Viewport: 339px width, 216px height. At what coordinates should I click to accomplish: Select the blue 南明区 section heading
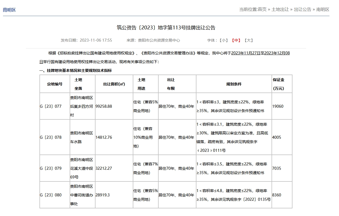[10, 10]
